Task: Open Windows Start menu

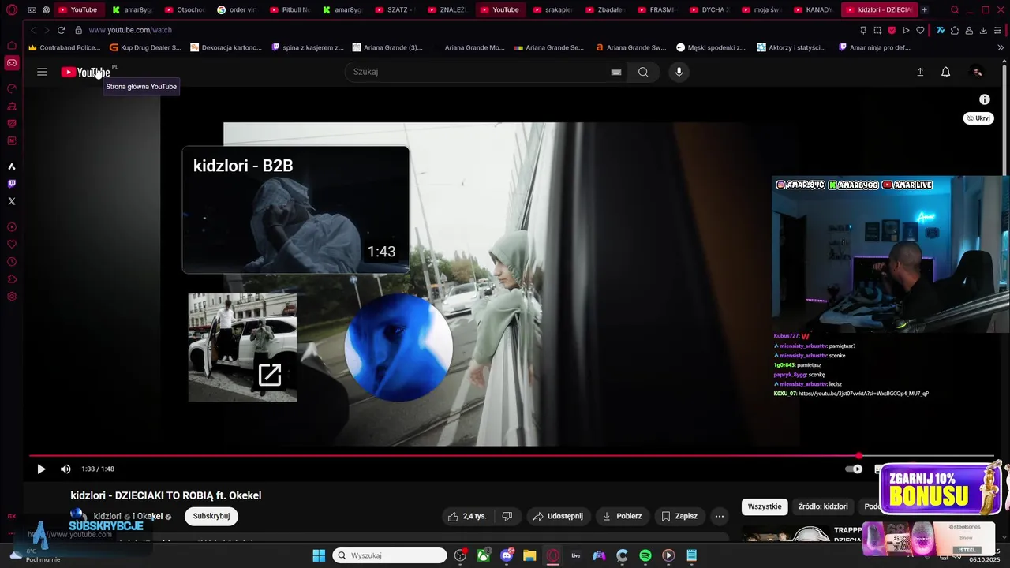Action: coord(319,555)
